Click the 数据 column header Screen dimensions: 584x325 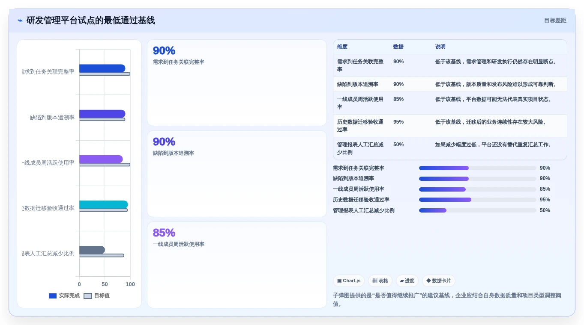398,47
